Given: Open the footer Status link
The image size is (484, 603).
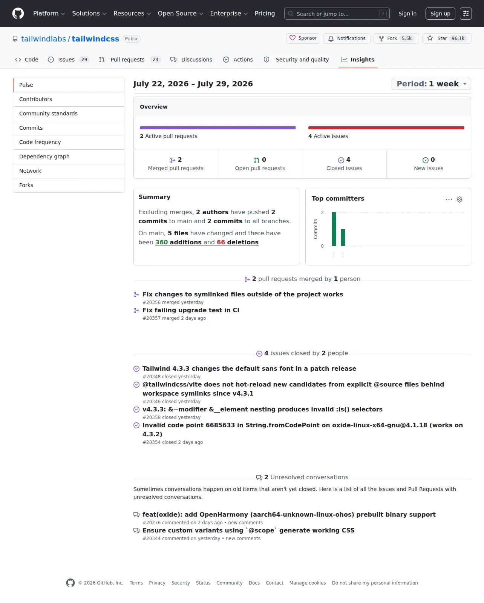Looking at the screenshot, I should point(203,583).
